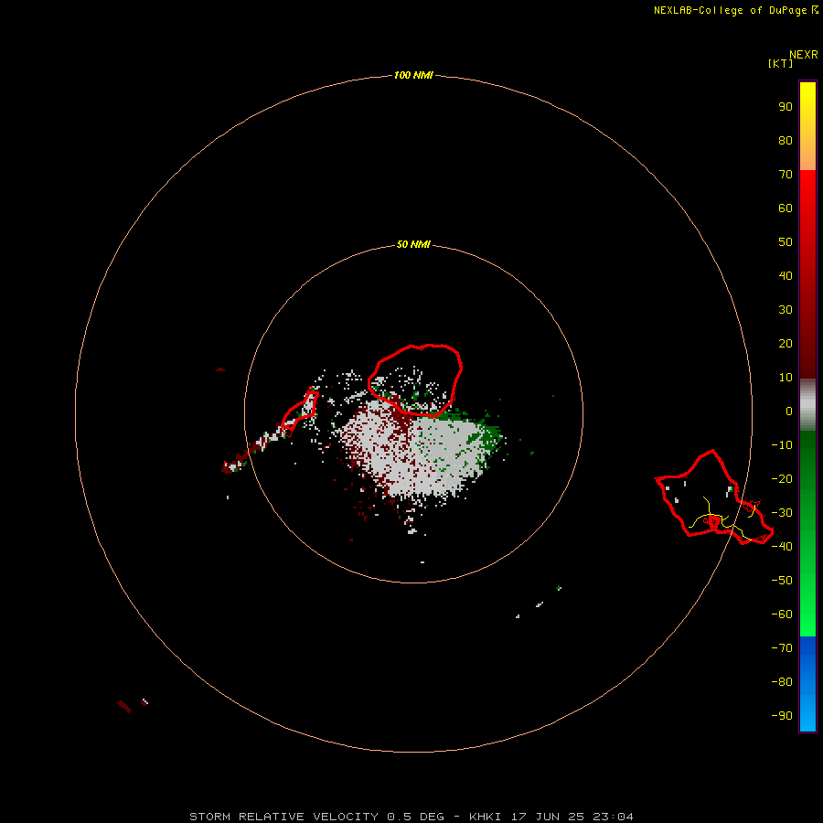The height and width of the screenshot is (823, 823).
Task: Click the 90 value on the velocity scale
Action: [x=786, y=107]
